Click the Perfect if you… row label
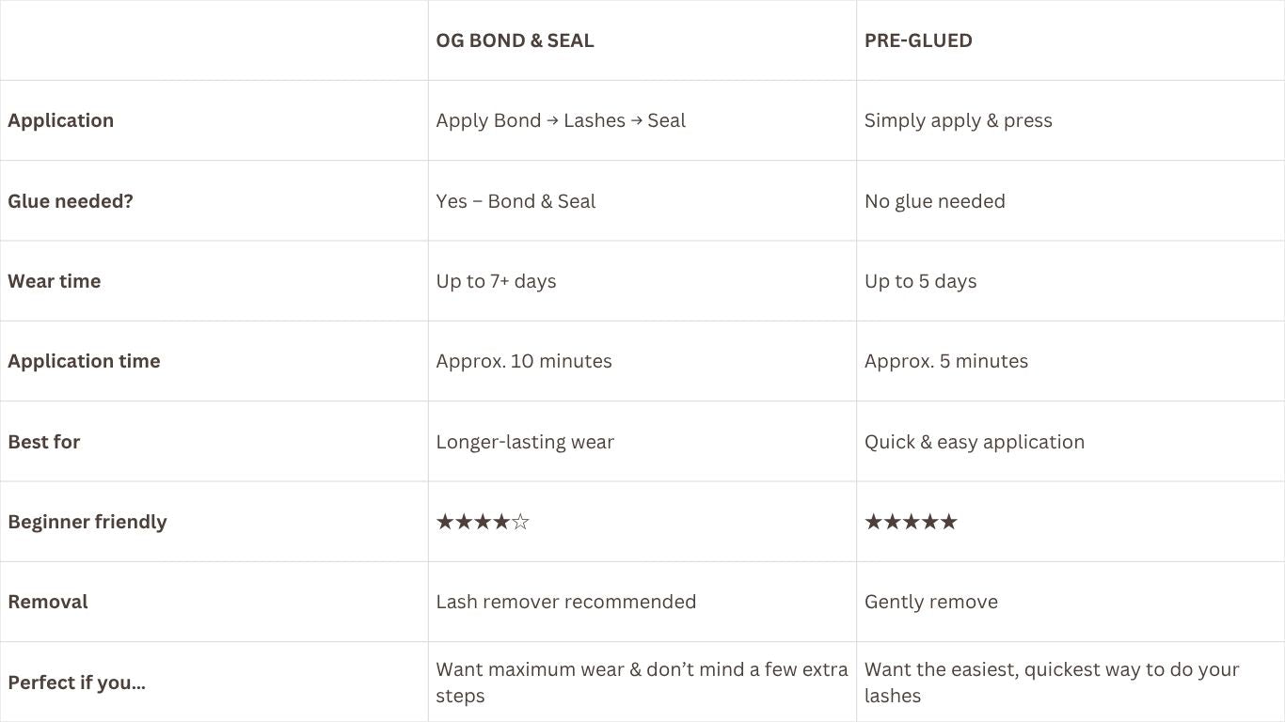The width and height of the screenshot is (1285, 722). tap(77, 683)
